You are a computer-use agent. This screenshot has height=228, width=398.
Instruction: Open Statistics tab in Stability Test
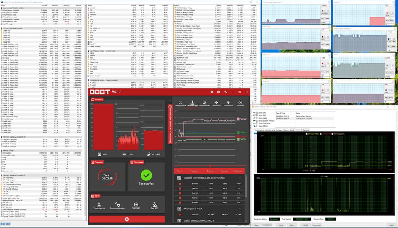(x=306, y=130)
